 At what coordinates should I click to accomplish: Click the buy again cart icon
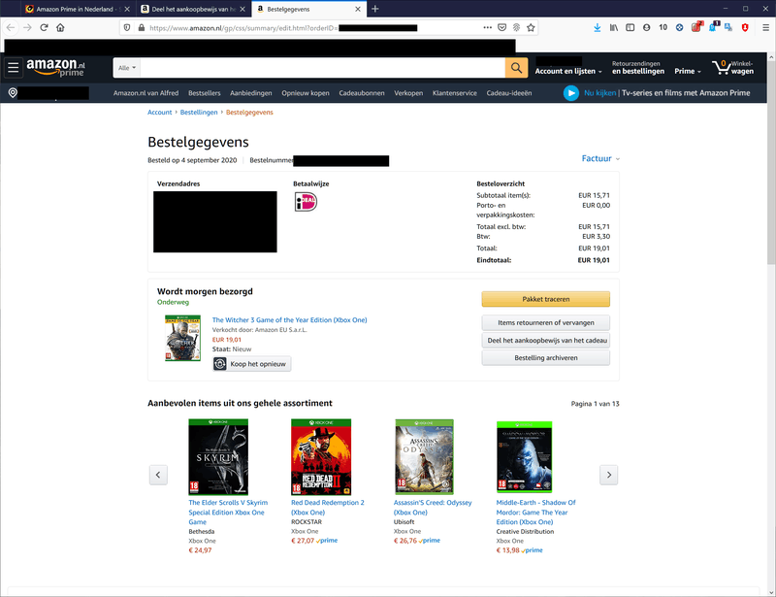tap(220, 364)
